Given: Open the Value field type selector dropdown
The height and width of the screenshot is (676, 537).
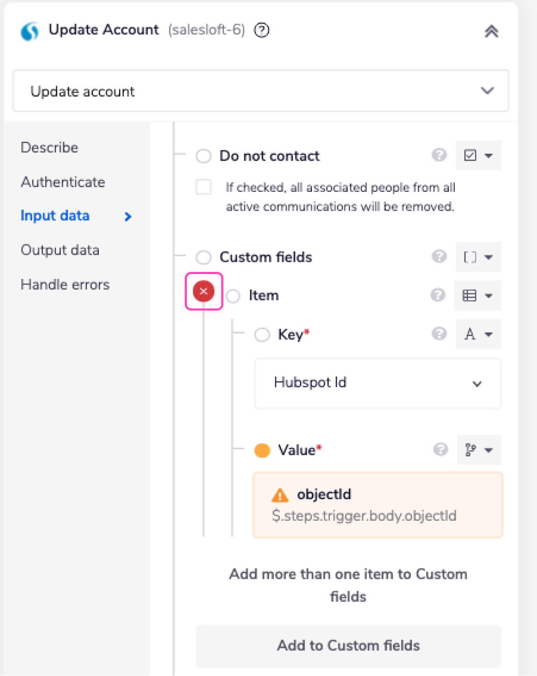Looking at the screenshot, I should point(478,450).
